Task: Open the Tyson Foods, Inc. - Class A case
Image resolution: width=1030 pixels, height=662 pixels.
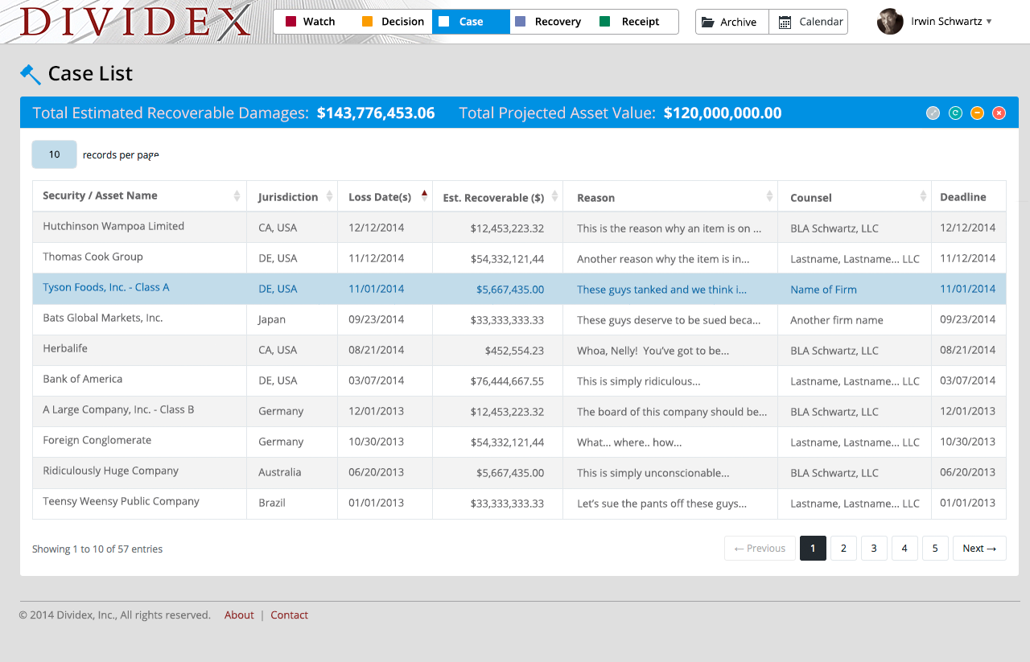Action: (x=106, y=287)
